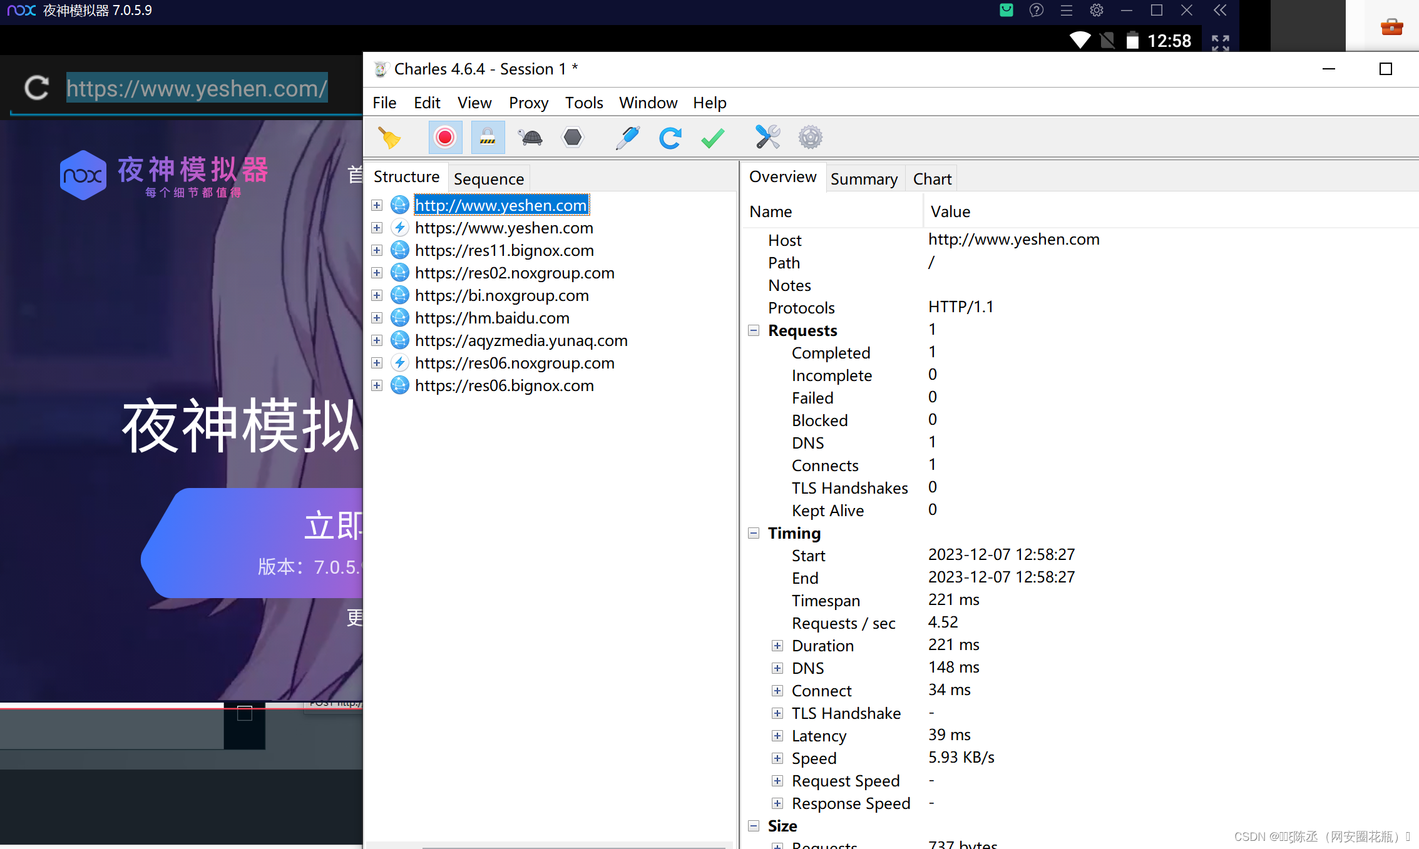
Task: Switch to the Structure tab
Action: click(406, 177)
